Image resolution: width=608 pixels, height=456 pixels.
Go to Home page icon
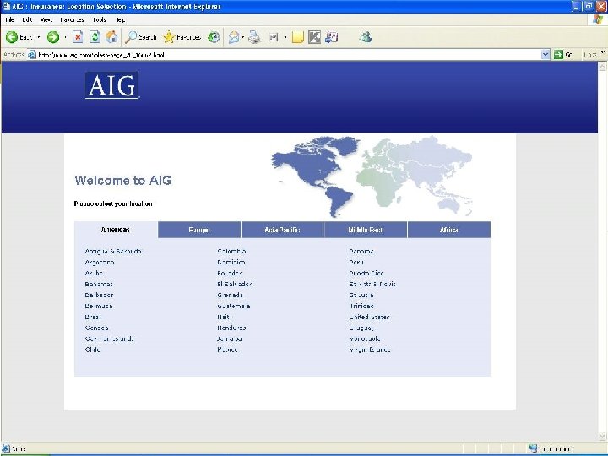(111, 37)
